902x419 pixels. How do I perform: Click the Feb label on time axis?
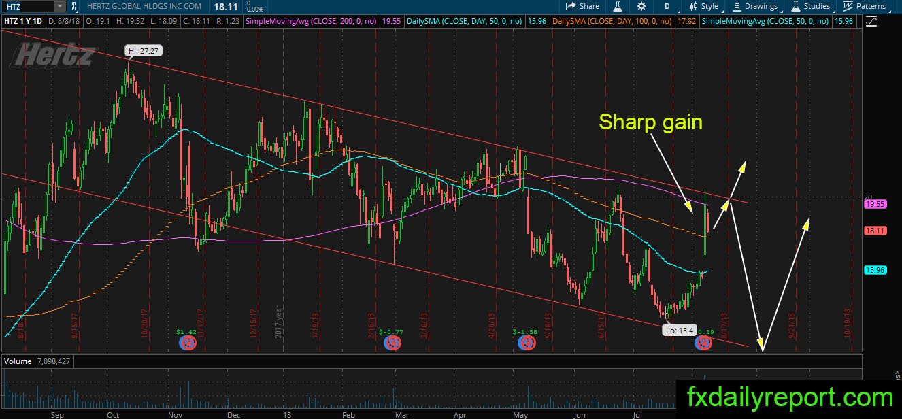pyautogui.click(x=349, y=414)
